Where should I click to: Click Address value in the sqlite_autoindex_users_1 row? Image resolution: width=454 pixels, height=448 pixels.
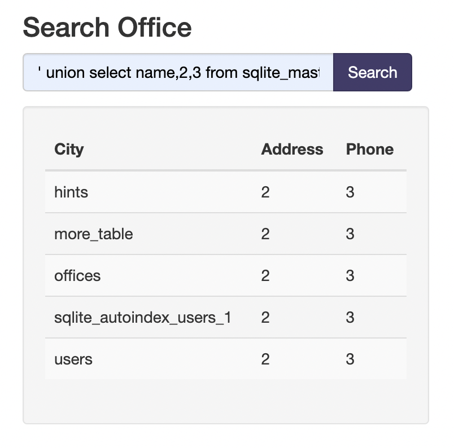265,318
